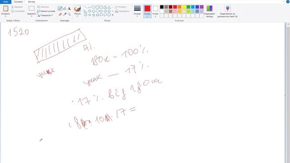Choose the Diamond shape
290x163 pixels.
pos(90,11)
